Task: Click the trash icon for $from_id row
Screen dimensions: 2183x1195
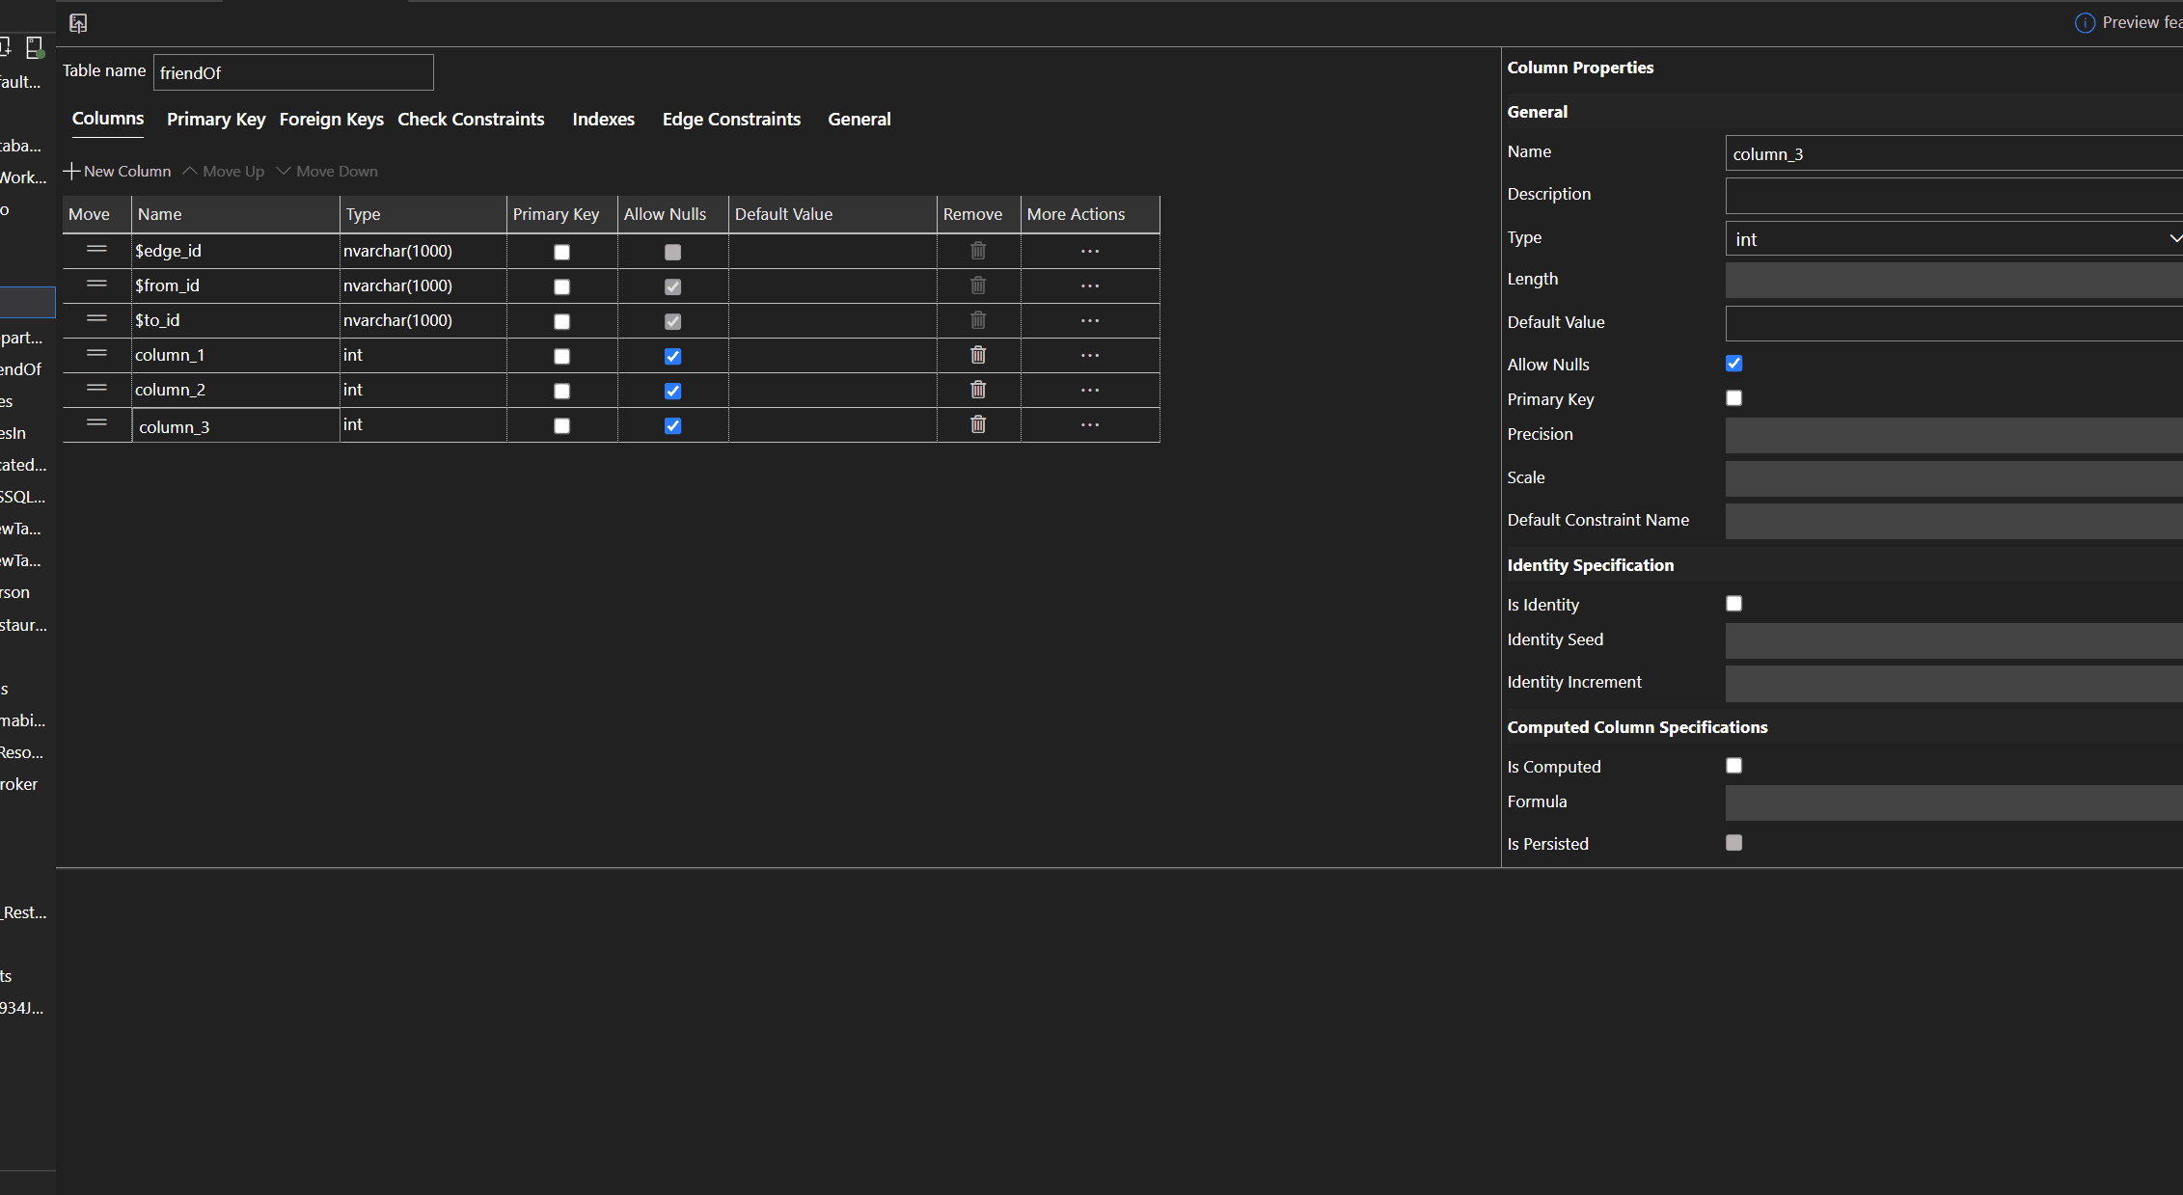Action: (x=978, y=285)
